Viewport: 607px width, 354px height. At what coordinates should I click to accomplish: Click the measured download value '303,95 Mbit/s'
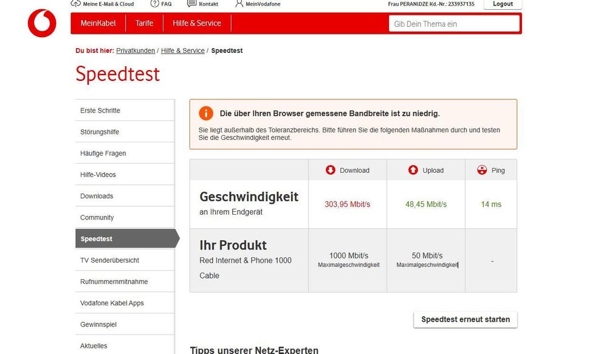(347, 204)
